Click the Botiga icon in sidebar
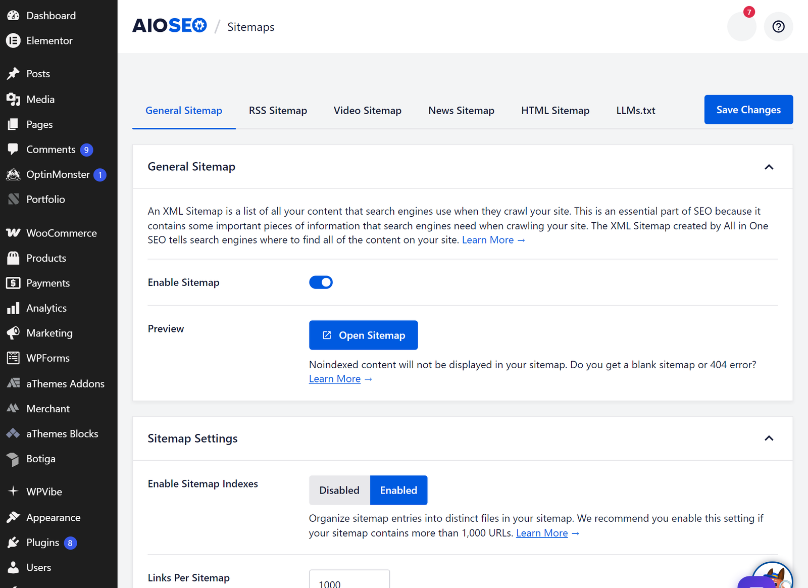808x588 pixels. click(13, 459)
